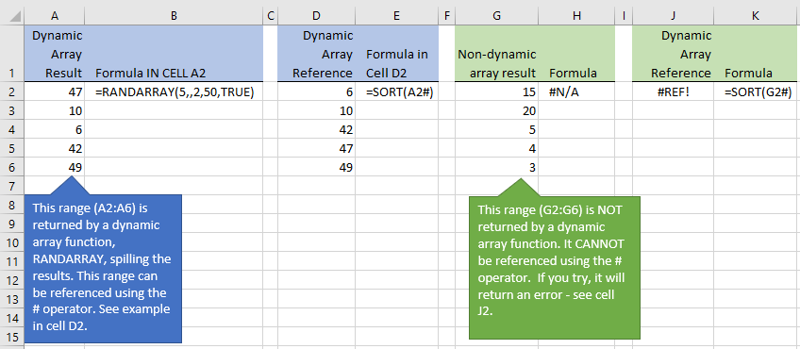Screen dimensions: 800x349
Task: Click cell D5 containing 47
Action: [316, 148]
